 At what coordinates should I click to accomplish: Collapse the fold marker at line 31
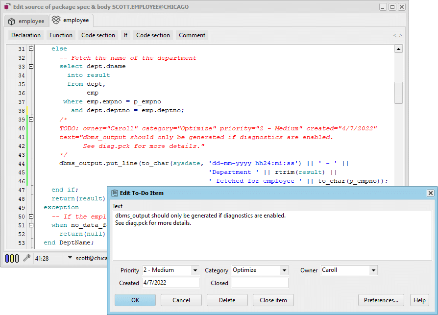tap(31, 48)
